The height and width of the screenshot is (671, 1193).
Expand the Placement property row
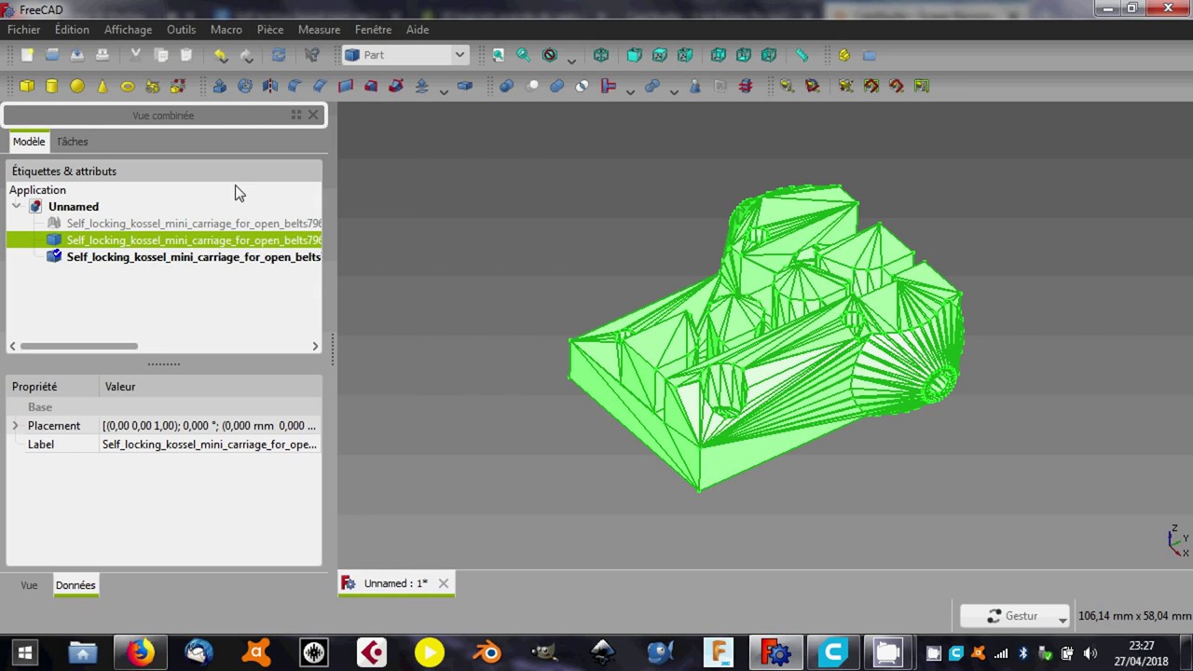[x=15, y=426]
